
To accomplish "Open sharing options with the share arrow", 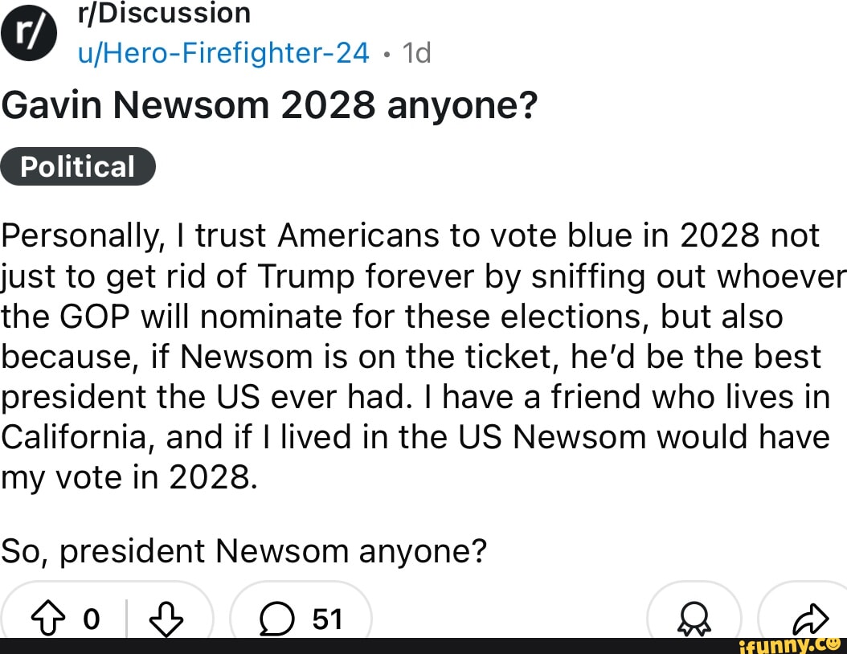I will coord(813,619).
